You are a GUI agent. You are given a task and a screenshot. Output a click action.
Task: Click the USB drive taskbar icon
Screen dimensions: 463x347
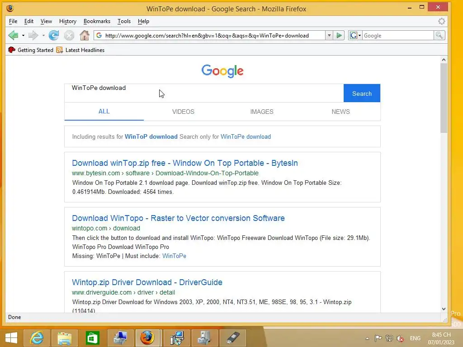pyautogui.click(x=233, y=338)
